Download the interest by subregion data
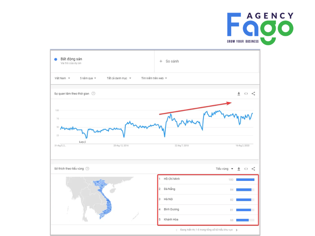The height and width of the screenshot is (236, 315). click(x=239, y=169)
